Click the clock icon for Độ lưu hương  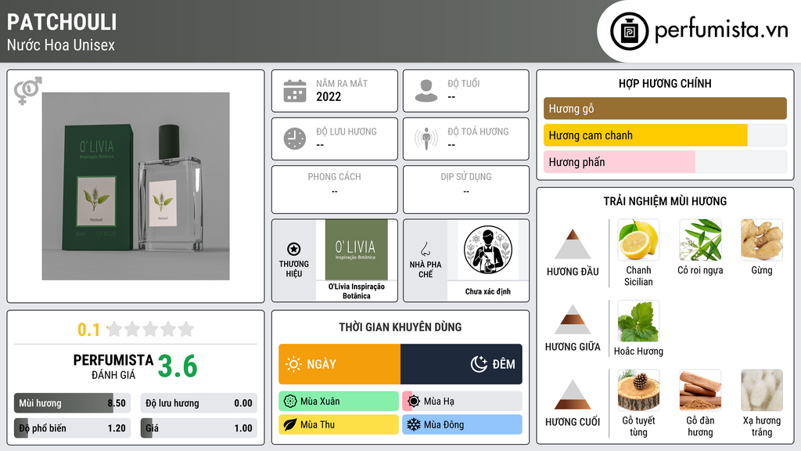pos(295,139)
